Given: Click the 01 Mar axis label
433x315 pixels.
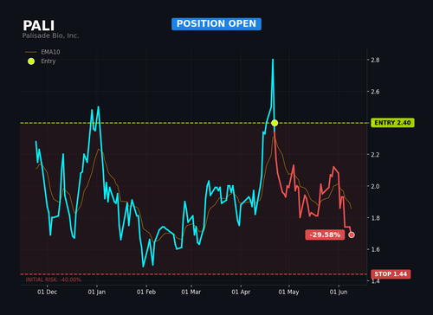Looking at the screenshot, I should point(191,292).
